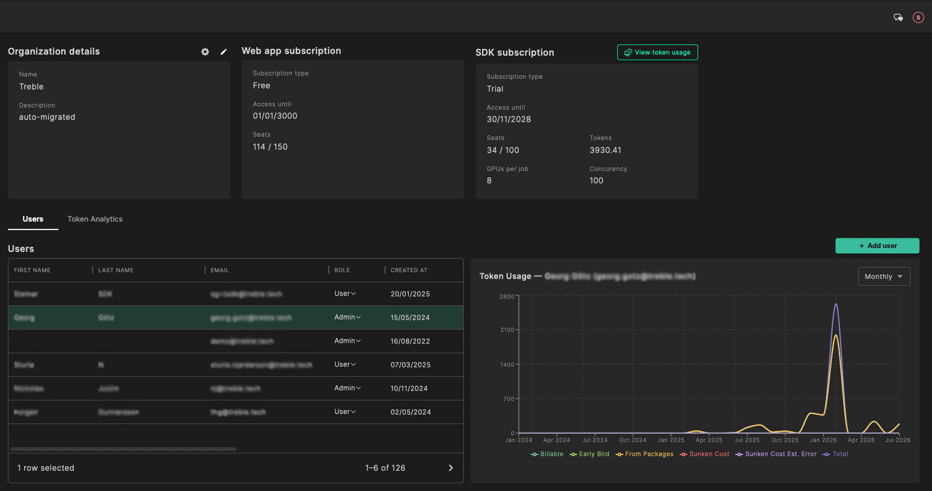Click SDK access until 30/11/2028

point(509,119)
